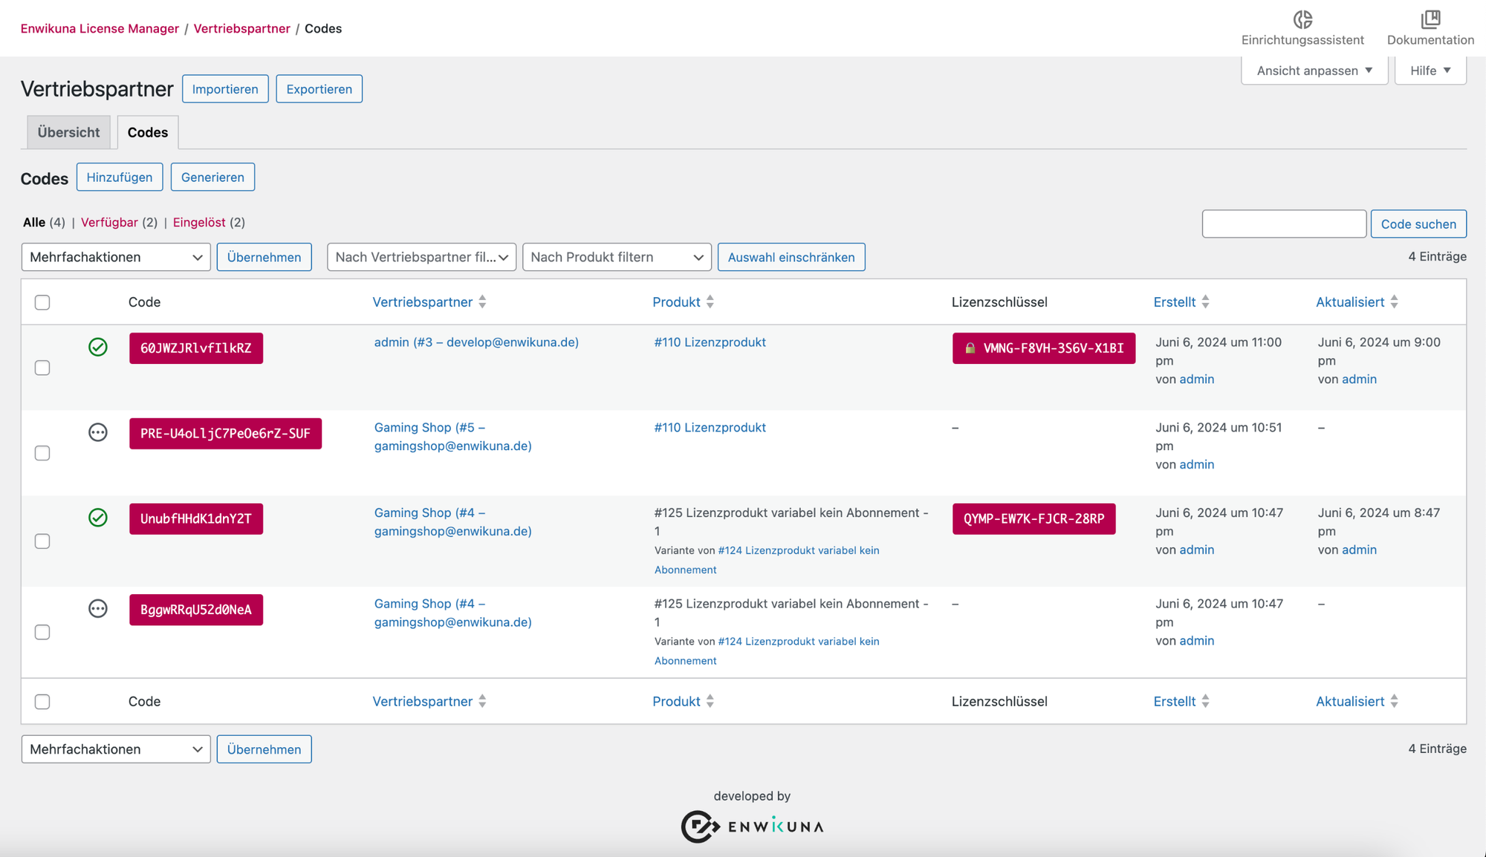Viewport: 1486px width, 857px height.
Task: Click sort arrows next to top Produkt header
Action: point(710,302)
